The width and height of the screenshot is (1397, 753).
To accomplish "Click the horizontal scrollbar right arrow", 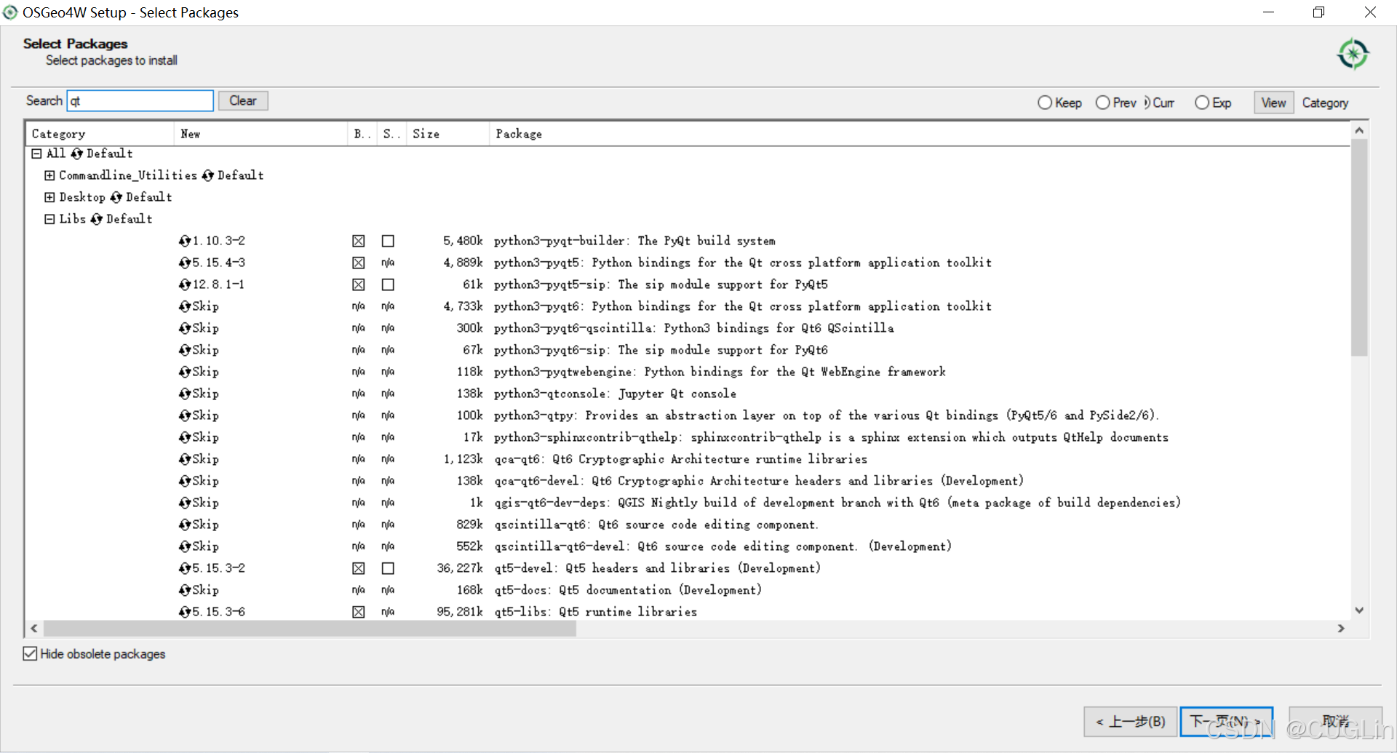I will 1341,629.
